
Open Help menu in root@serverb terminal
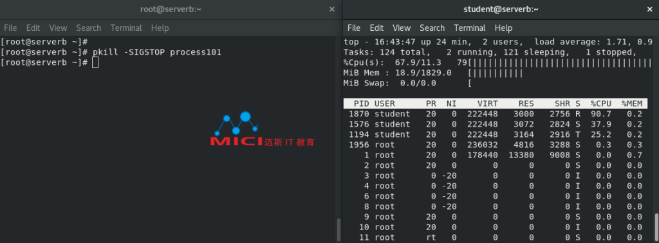pos(160,28)
